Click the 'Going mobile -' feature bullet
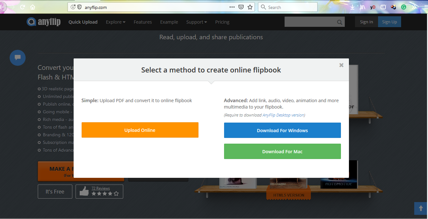 (x=55, y=112)
